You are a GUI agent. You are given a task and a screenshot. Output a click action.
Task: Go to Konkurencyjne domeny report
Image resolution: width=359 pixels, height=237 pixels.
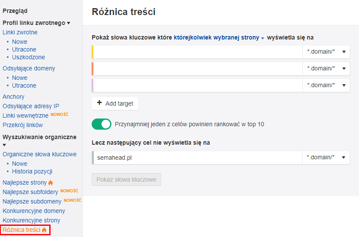[34, 211]
